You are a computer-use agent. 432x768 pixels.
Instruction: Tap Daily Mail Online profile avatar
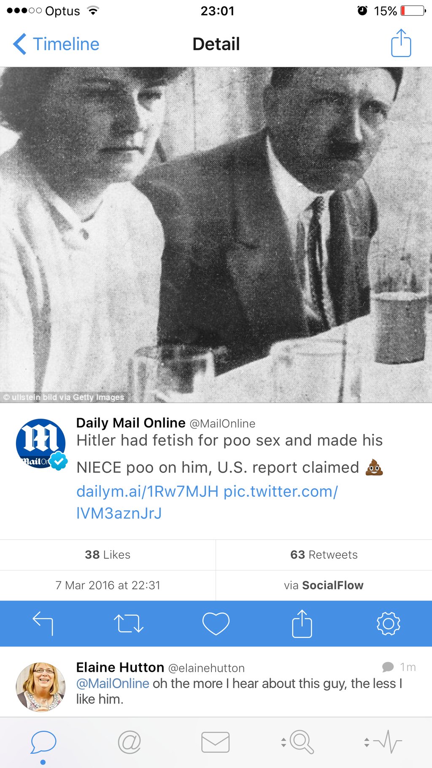[x=40, y=443]
